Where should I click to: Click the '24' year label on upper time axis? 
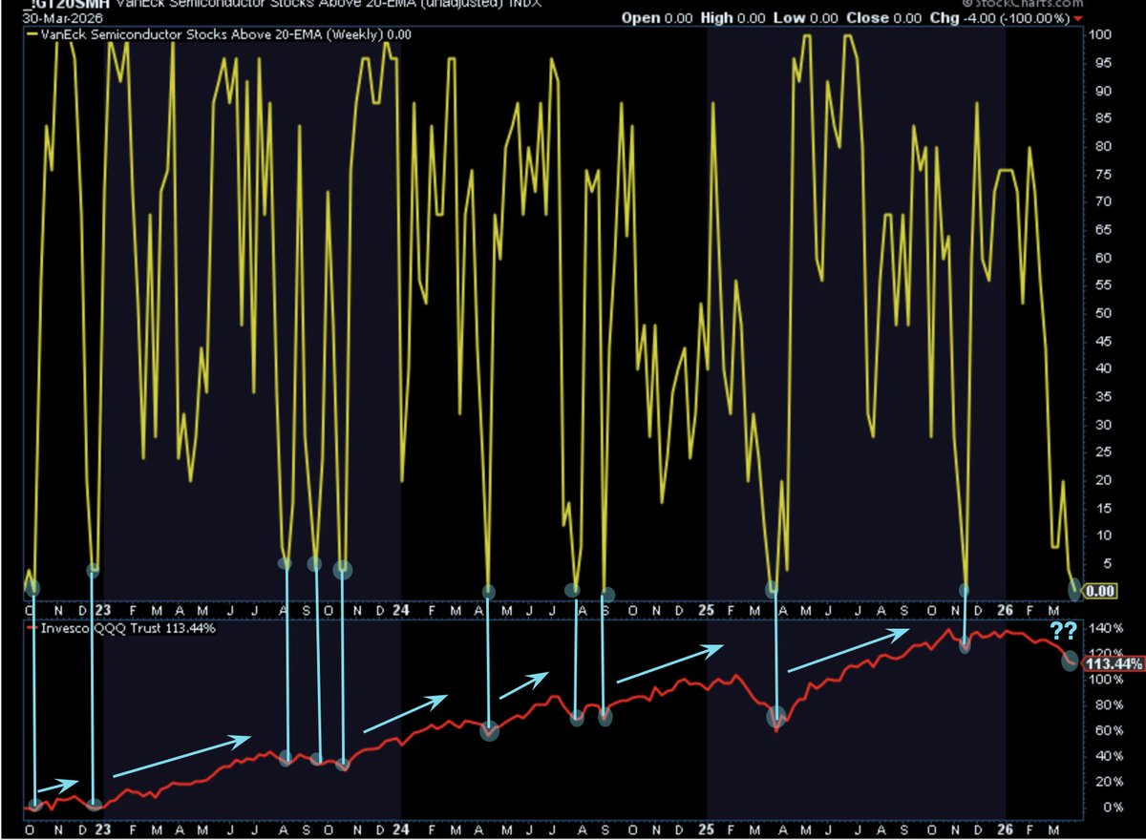(401, 610)
